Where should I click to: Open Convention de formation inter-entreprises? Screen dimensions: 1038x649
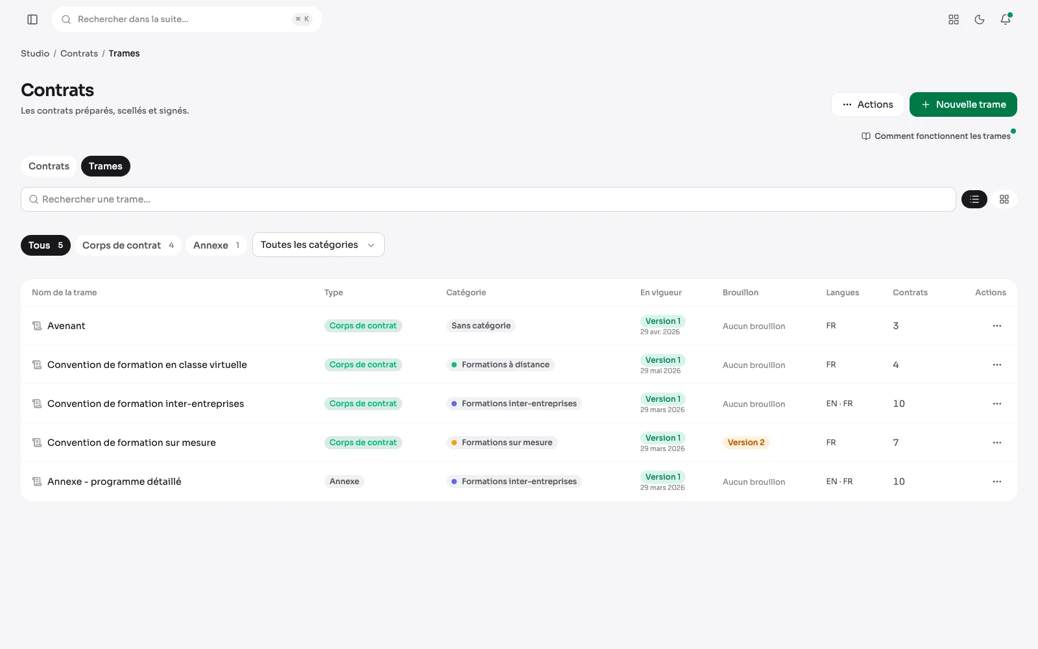(146, 404)
